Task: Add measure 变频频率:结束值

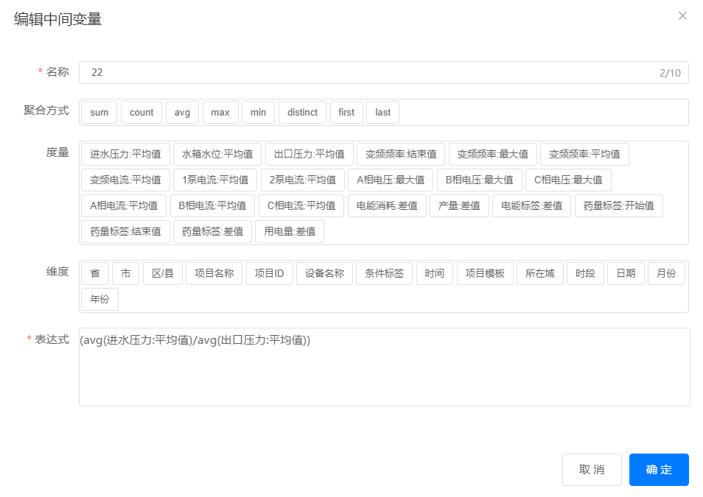Action: tap(401, 154)
